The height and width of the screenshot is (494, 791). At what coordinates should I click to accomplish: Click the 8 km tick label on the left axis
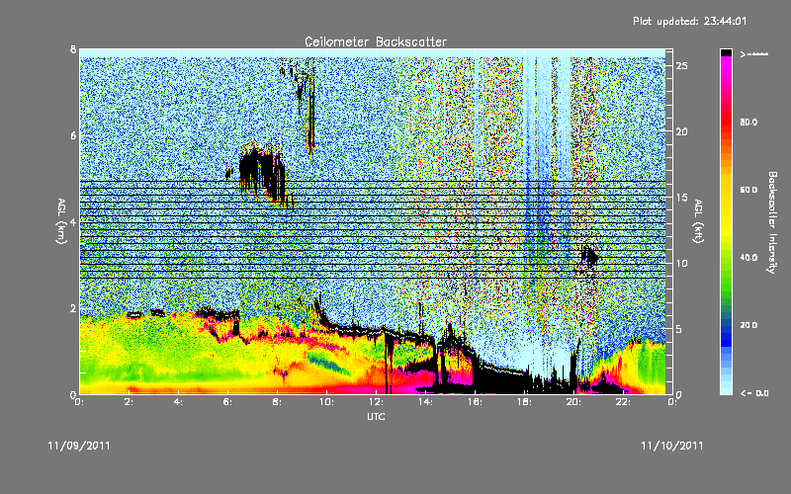pos(73,49)
